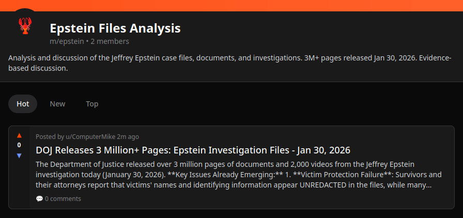Click the red lobster community avatar
The width and height of the screenshot is (463, 218).
(25, 25)
